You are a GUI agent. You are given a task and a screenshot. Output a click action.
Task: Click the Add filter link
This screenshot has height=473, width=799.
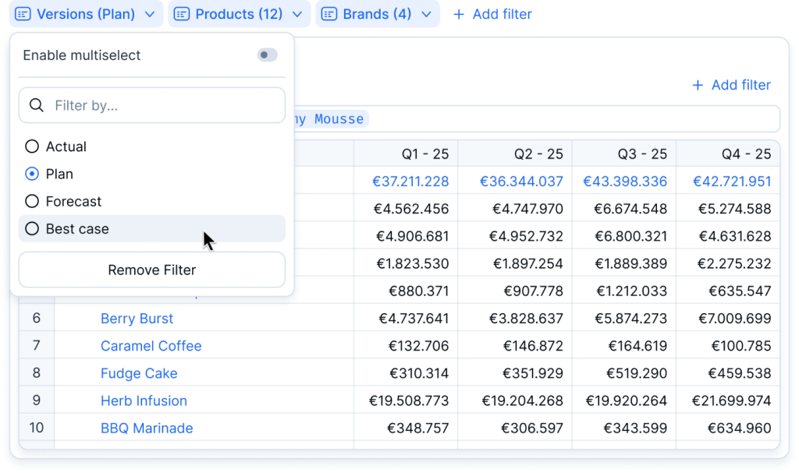[740, 85]
